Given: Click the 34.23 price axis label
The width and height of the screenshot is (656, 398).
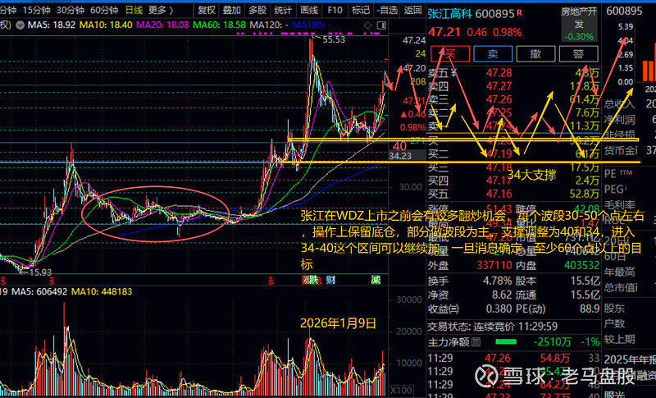Looking at the screenshot, I should click(400, 156).
